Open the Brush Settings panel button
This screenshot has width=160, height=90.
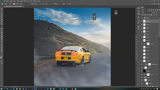[x=14, y=4]
